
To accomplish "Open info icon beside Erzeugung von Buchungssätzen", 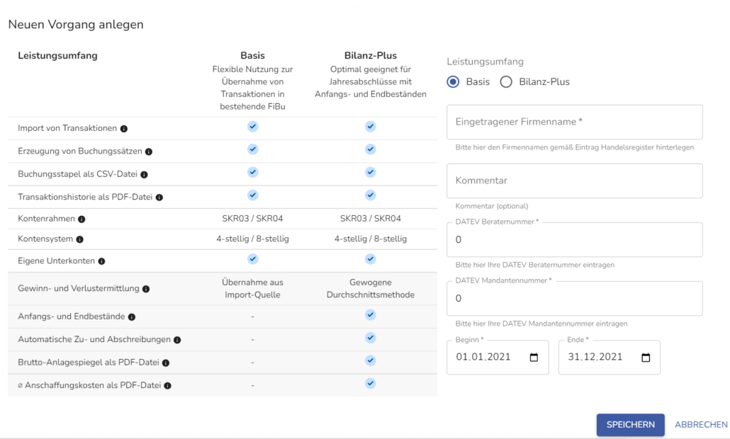I will click(x=149, y=152).
